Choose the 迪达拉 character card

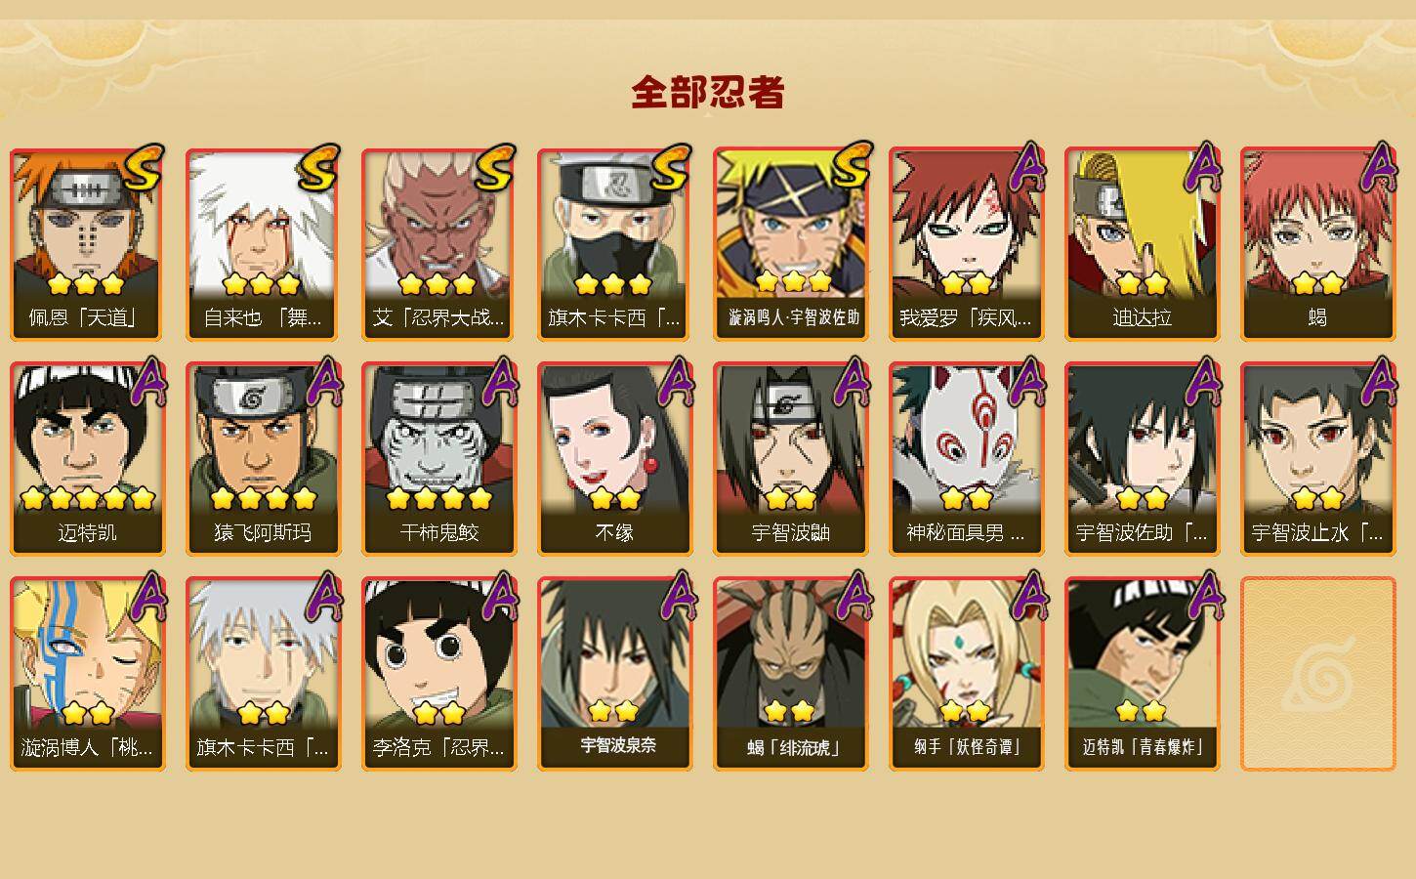point(1142,244)
